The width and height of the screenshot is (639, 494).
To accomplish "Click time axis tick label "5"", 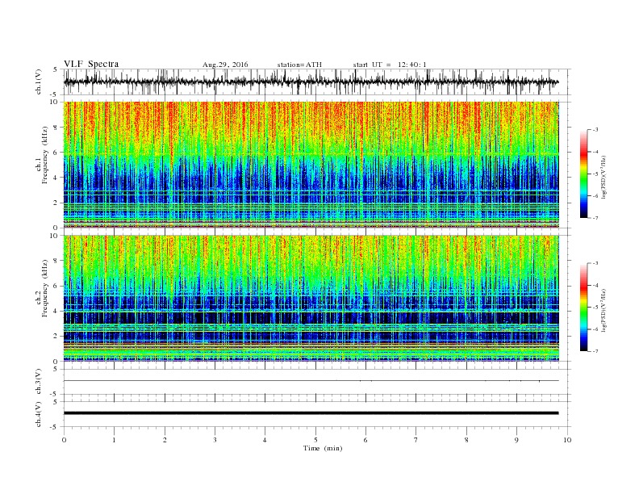I will point(315,440).
